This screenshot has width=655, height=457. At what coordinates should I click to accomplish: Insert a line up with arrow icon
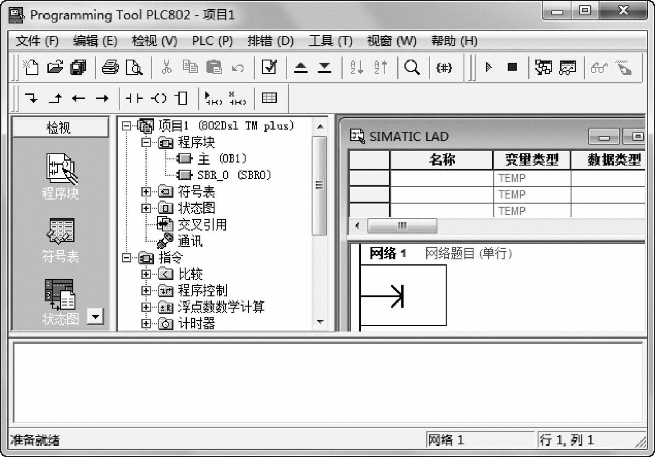click(x=55, y=98)
